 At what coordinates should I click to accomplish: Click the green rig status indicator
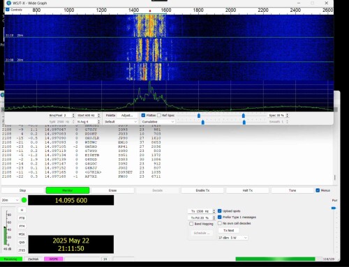pyautogui.click(x=24, y=200)
